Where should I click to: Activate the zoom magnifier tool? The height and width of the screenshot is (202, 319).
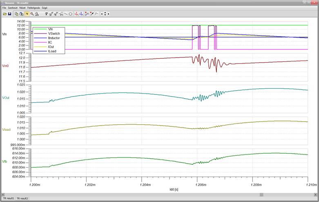tap(32, 14)
